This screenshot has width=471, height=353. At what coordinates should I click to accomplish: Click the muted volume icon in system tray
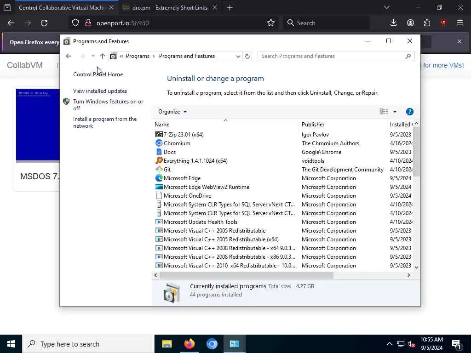tap(411, 344)
